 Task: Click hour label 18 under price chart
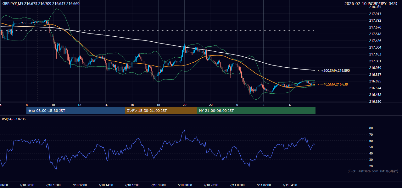[x=158, y=105]
